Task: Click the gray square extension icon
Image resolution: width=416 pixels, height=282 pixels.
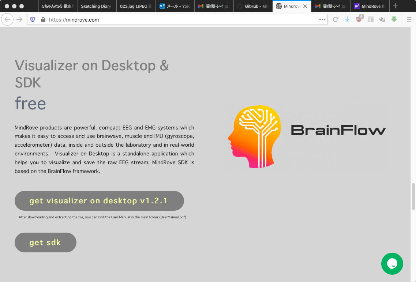Action: 371,19
